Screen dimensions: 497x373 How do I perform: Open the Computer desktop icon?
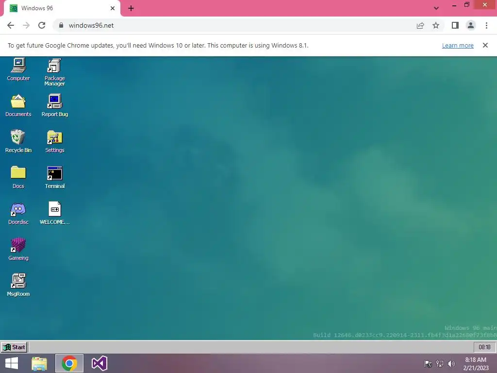pos(18,69)
